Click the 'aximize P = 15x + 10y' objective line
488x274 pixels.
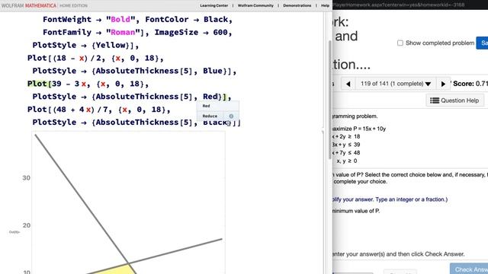(359, 129)
